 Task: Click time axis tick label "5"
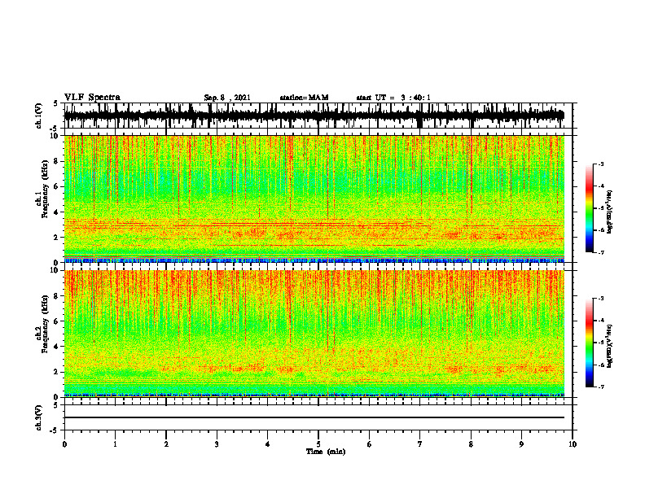(x=318, y=444)
